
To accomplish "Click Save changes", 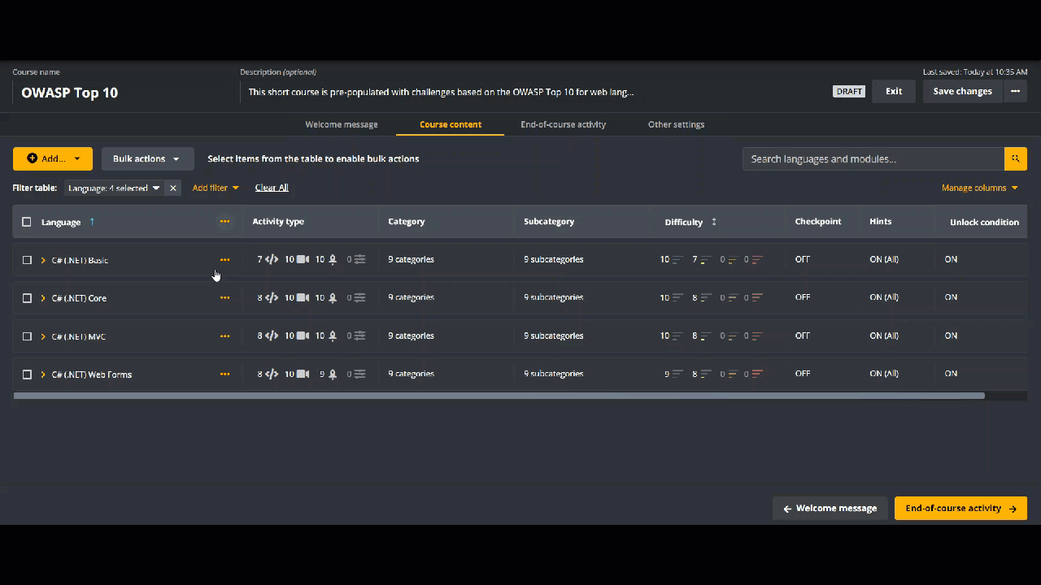I will click(962, 91).
